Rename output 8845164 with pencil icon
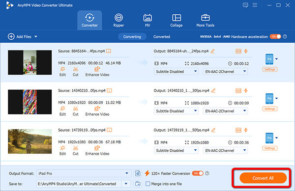295x191 pixels. (x=212, y=51)
